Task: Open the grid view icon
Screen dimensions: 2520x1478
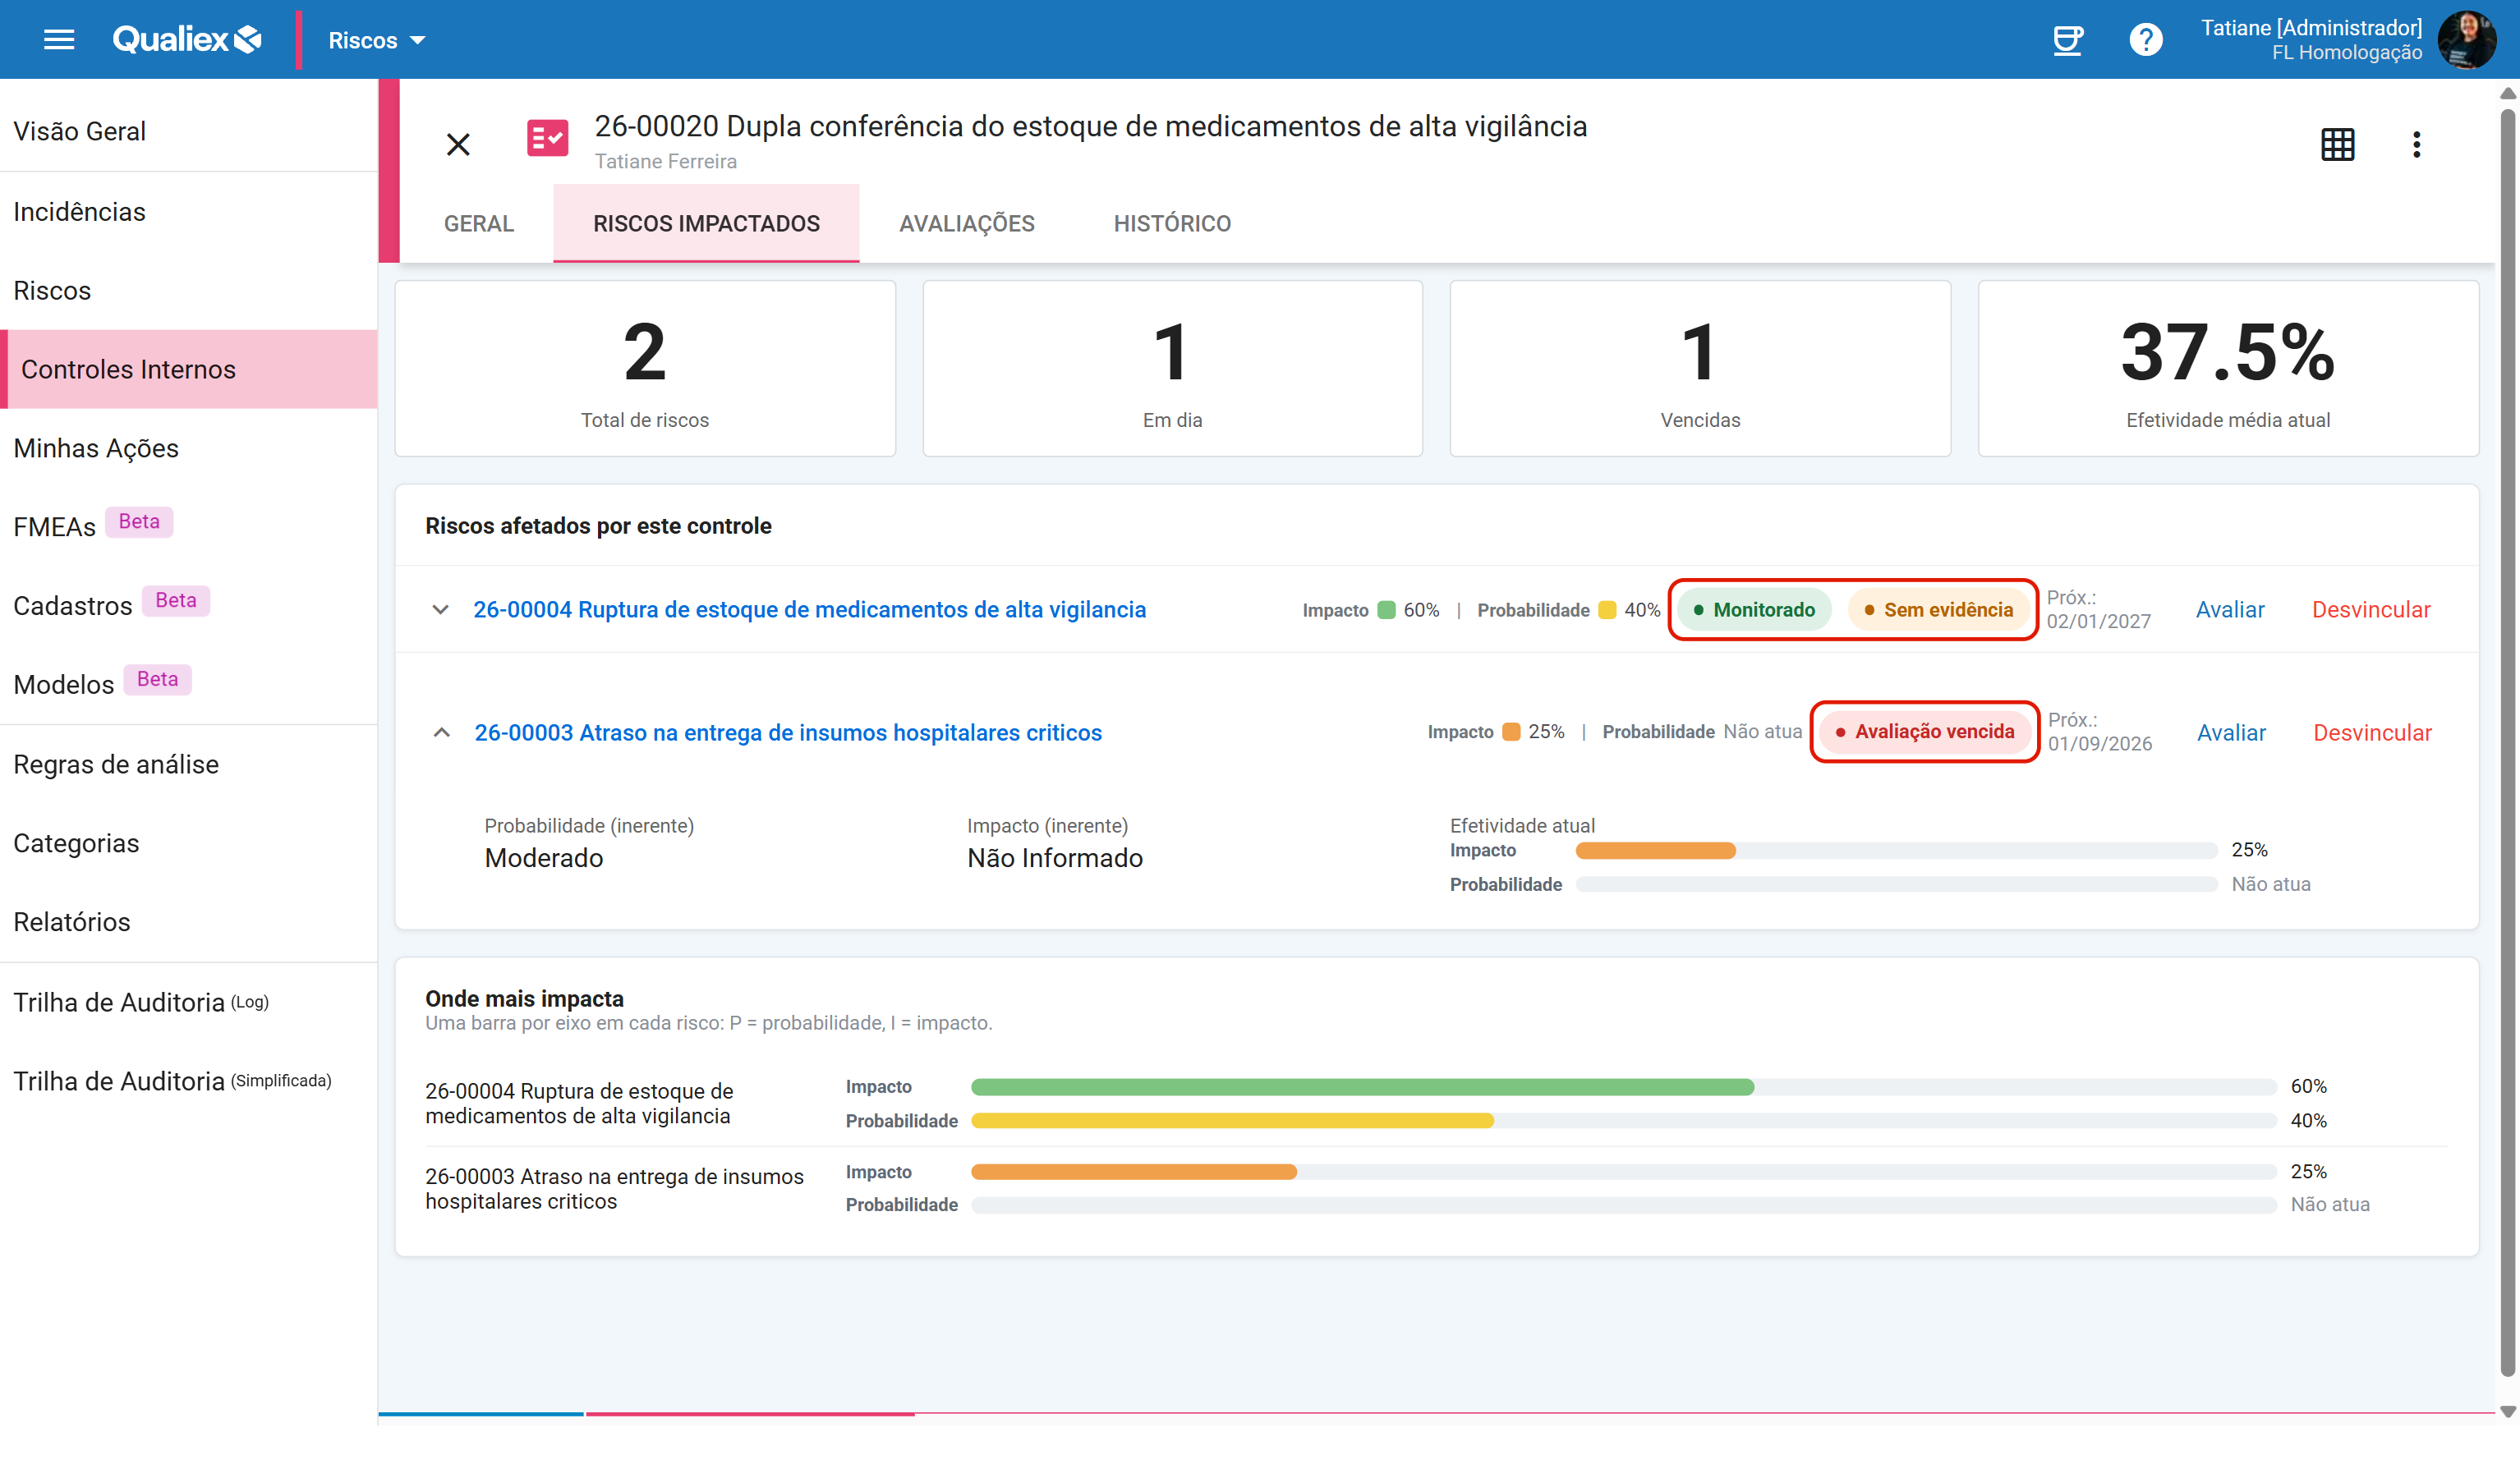Action: click(2337, 144)
